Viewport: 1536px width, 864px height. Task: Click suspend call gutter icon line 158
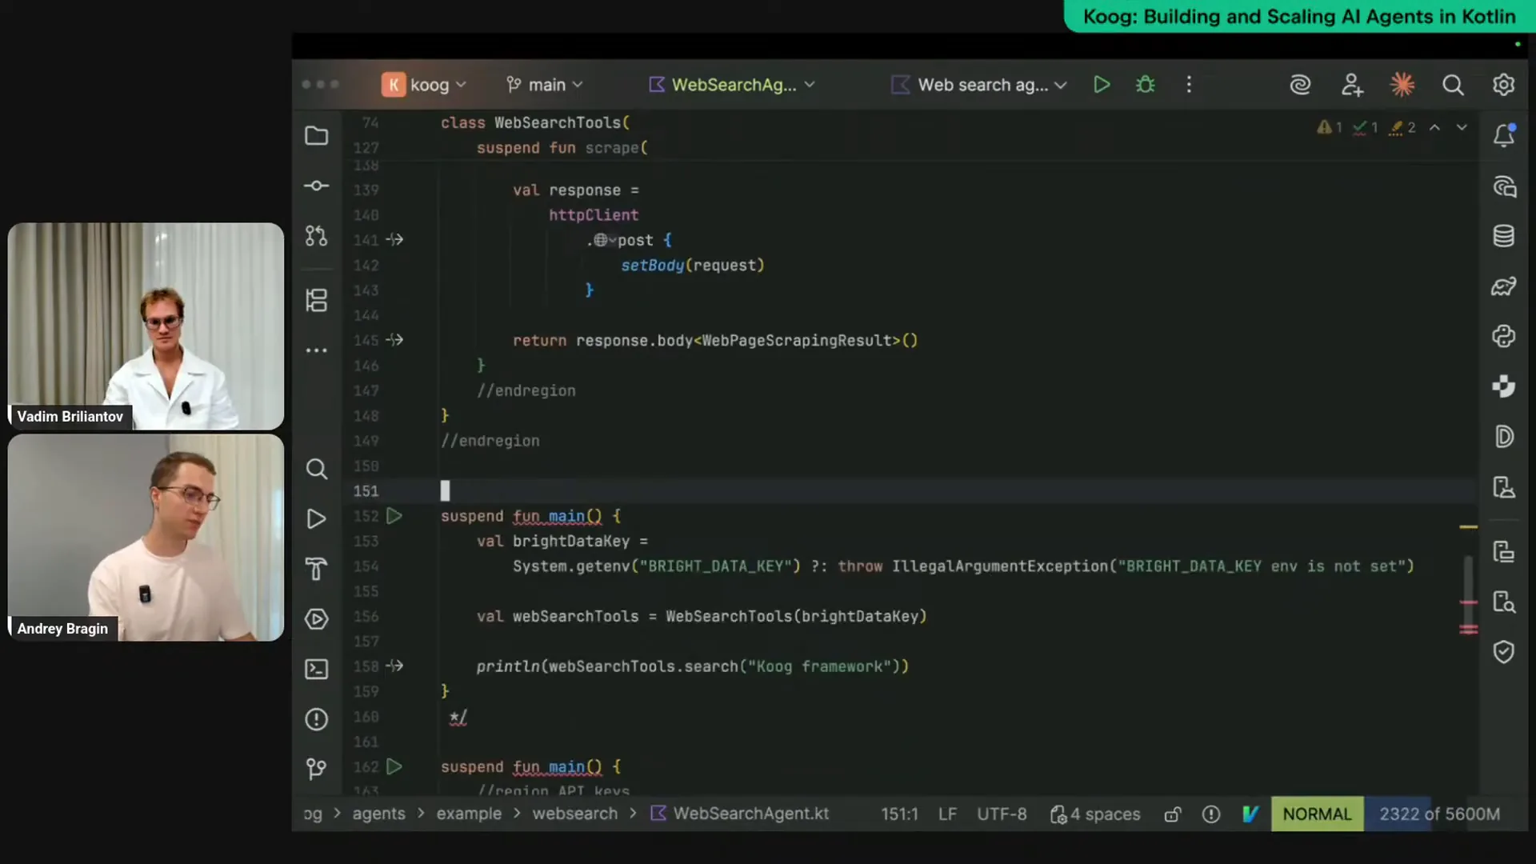[x=394, y=666]
